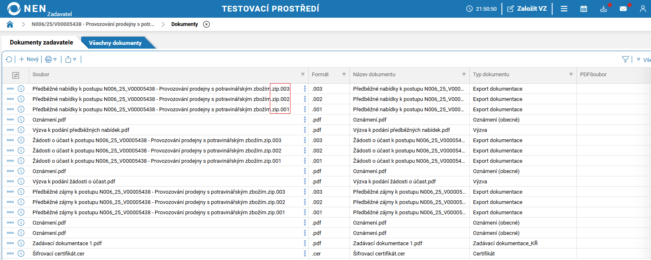This screenshot has width=651, height=260.
Task: Switch to Dokumenty zadavatele tab
Action: 42,42
